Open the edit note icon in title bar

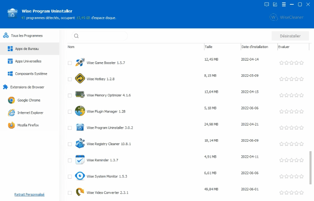click(x=275, y=4)
